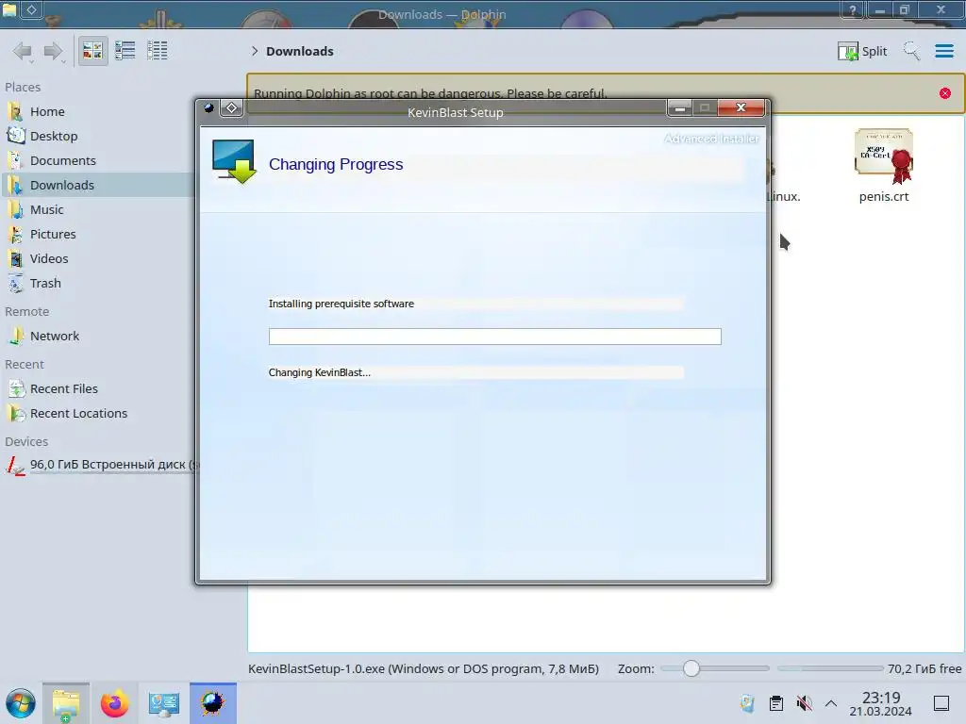The image size is (966, 724).
Task: Expand the hidden system tray icons
Action: [830, 703]
